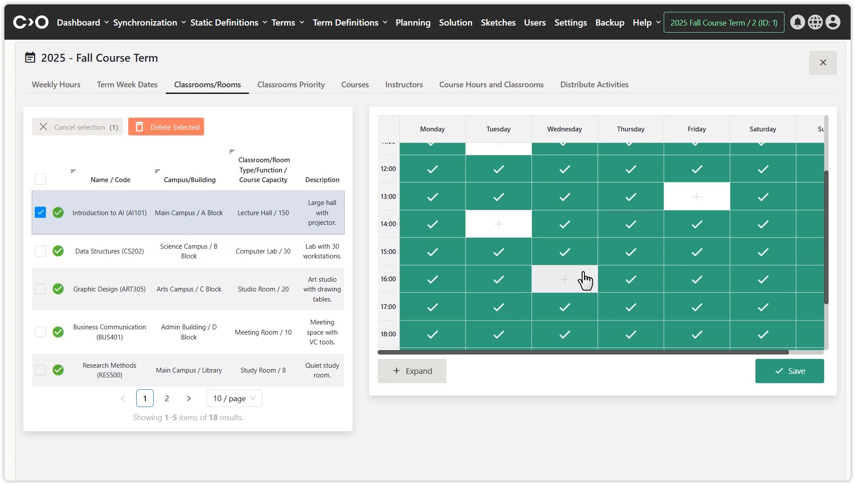Open the 10 / page size dropdown
This screenshot has width=855, height=485.
[x=234, y=398]
